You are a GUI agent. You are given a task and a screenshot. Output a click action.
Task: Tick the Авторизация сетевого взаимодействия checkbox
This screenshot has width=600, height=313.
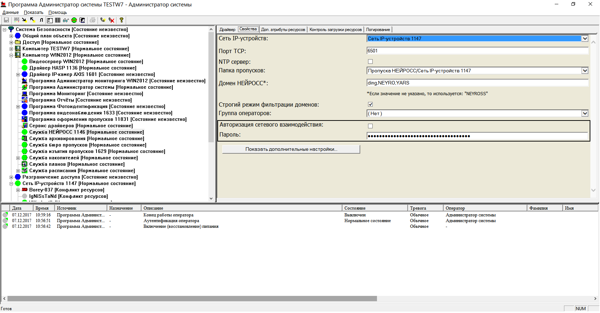[x=370, y=126]
